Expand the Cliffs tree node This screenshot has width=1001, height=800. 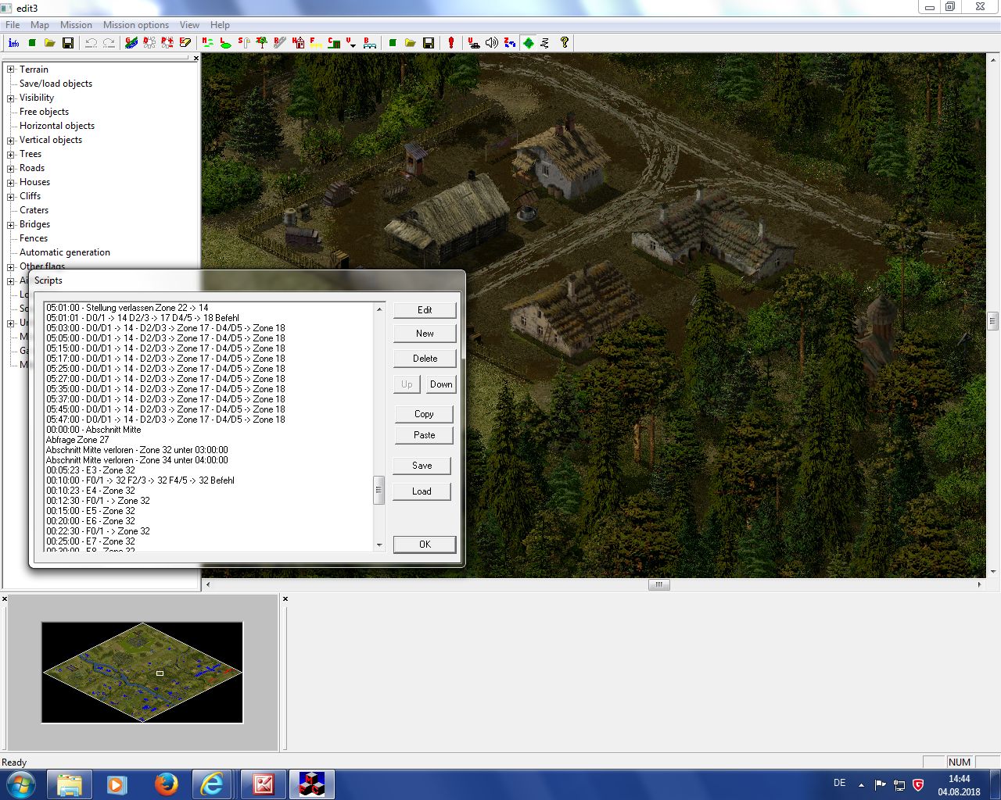click(11, 196)
